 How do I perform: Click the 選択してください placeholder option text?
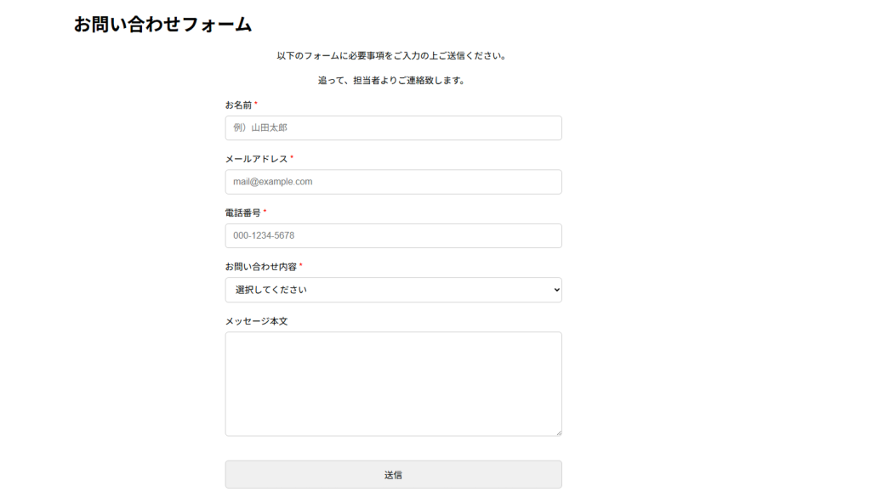click(x=270, y=290)
